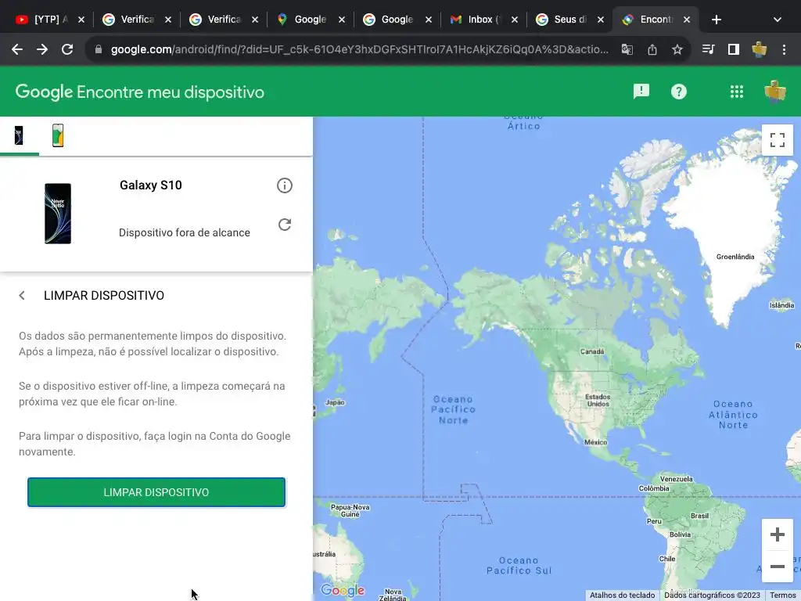Open Google account avatar in header

tap(775, 92)
